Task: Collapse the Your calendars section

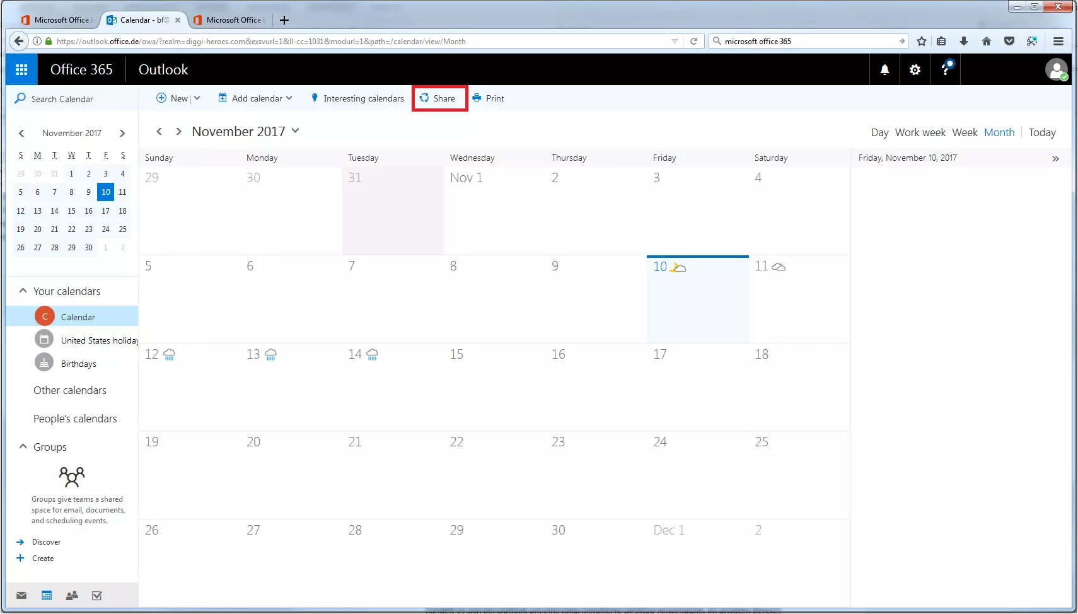Action: tap(22, 291)
